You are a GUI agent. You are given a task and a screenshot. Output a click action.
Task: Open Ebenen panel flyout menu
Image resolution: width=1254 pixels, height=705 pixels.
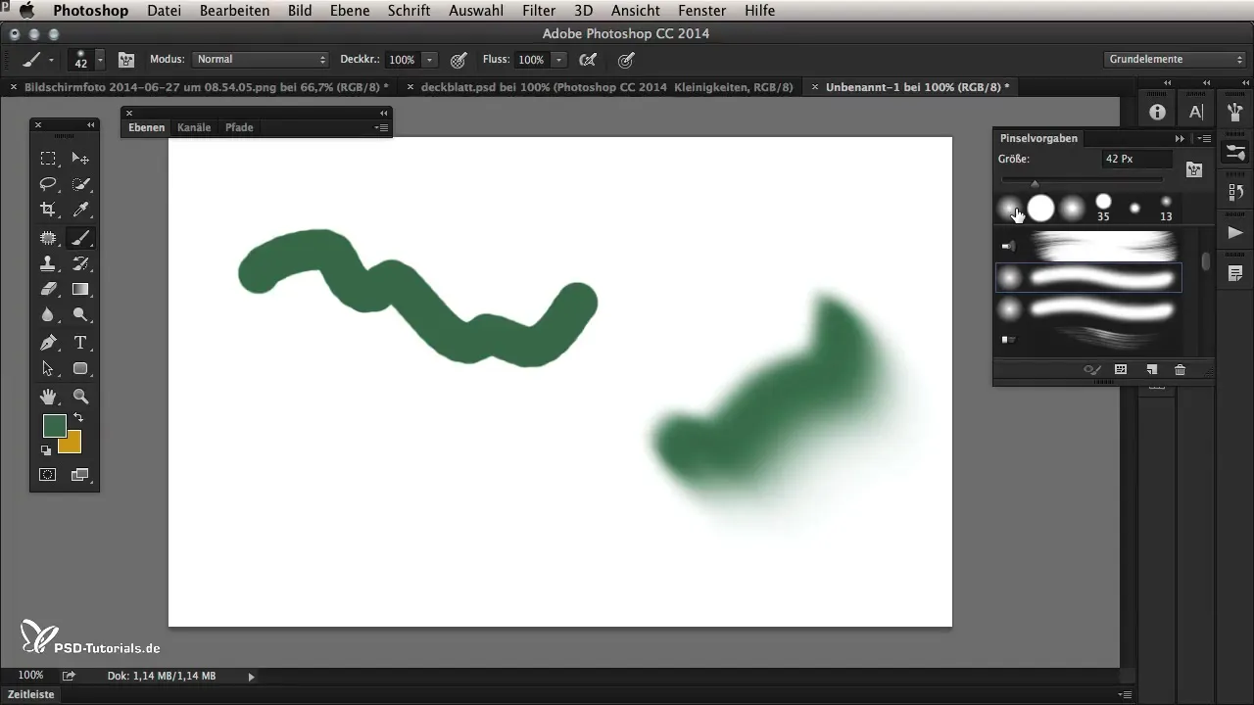point(382,127)
